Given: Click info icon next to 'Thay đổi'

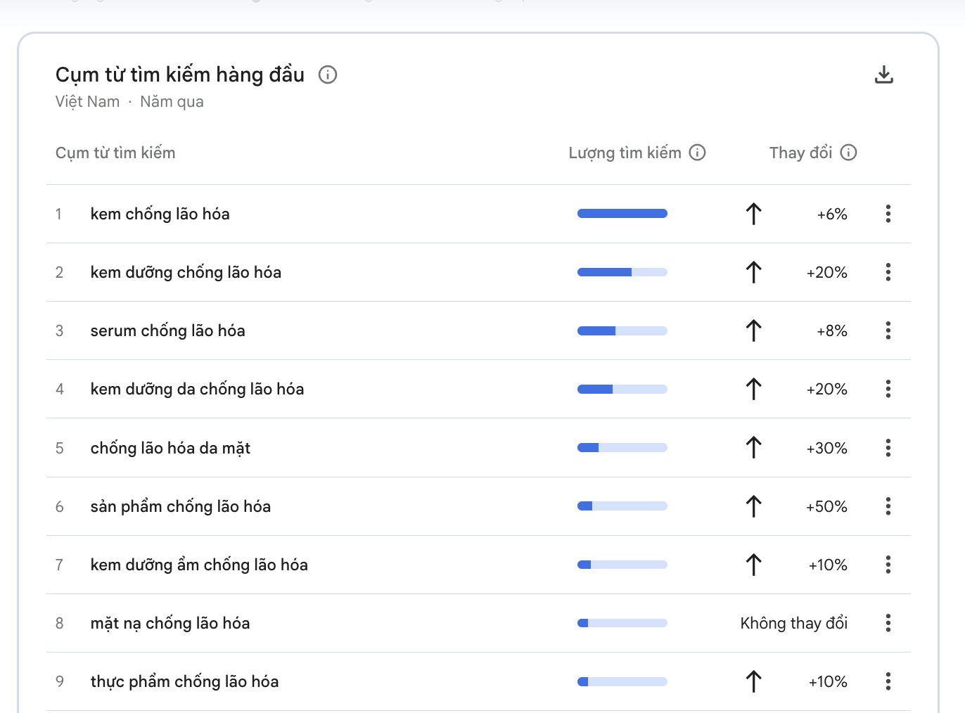Looking at the screenshot, I should point(849,153).
